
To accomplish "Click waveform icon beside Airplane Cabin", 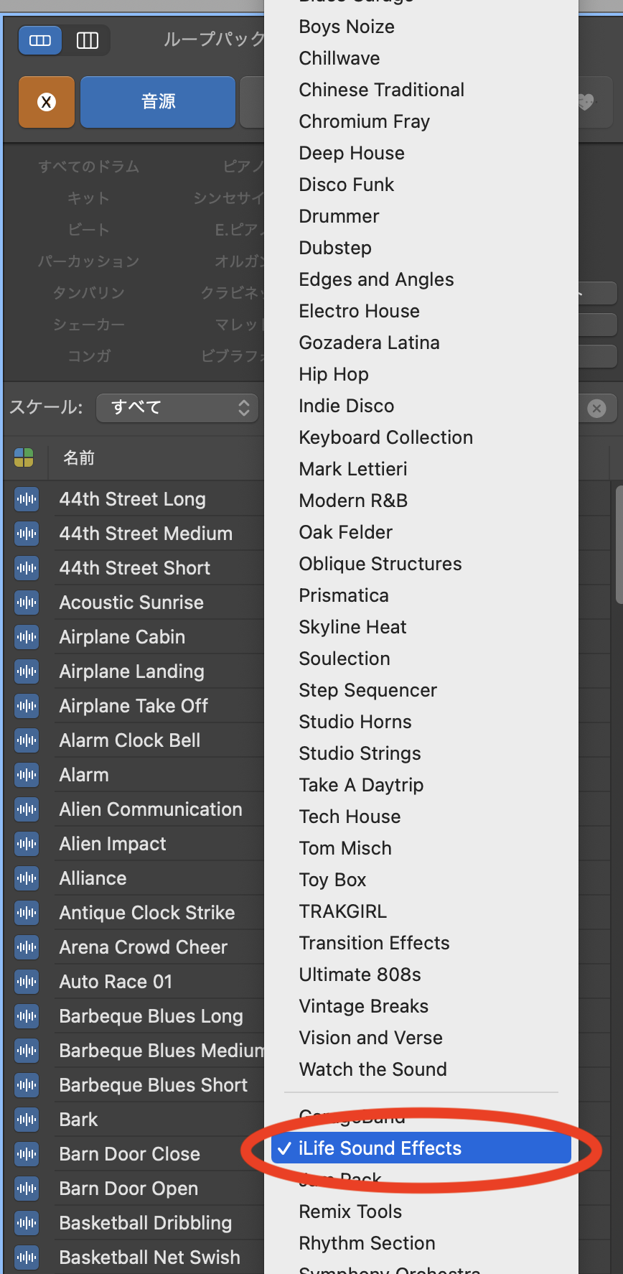I will (27, 637).
